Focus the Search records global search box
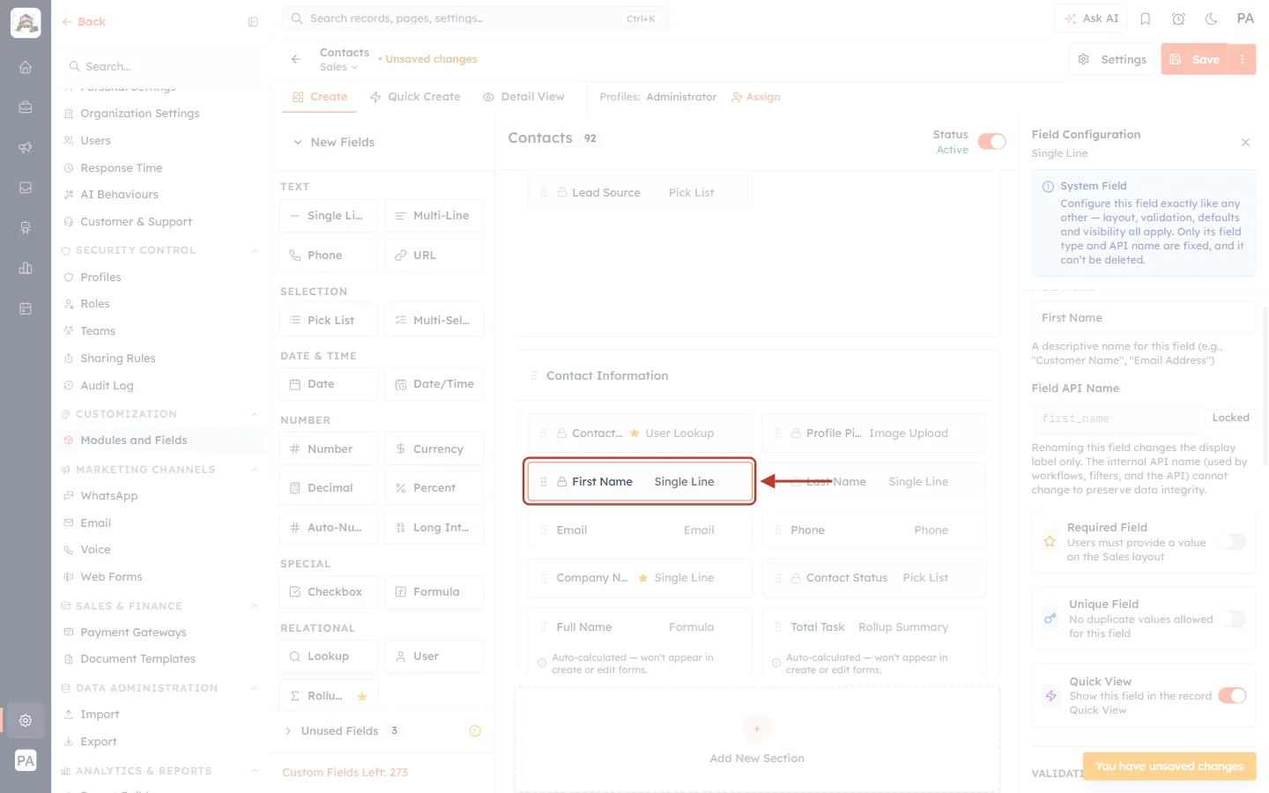Viewport: 1269px width, 793px height. [x=476, y=19]
